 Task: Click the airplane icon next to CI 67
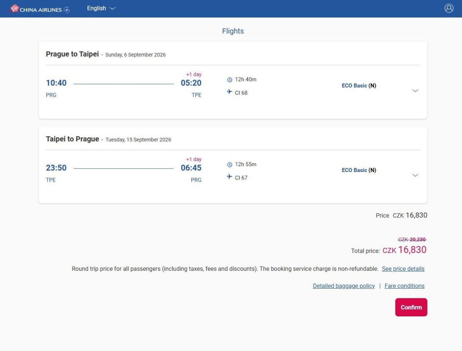pos(230,177)
